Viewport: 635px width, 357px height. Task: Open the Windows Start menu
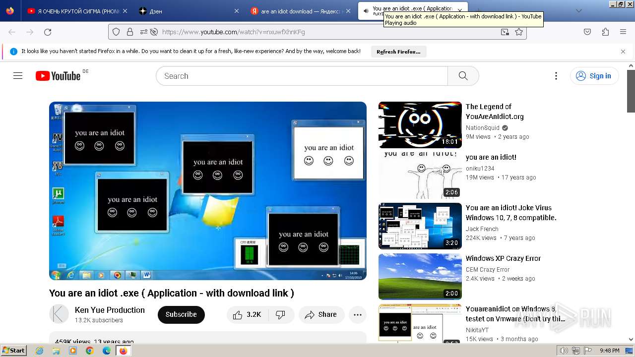pos(13,350)
